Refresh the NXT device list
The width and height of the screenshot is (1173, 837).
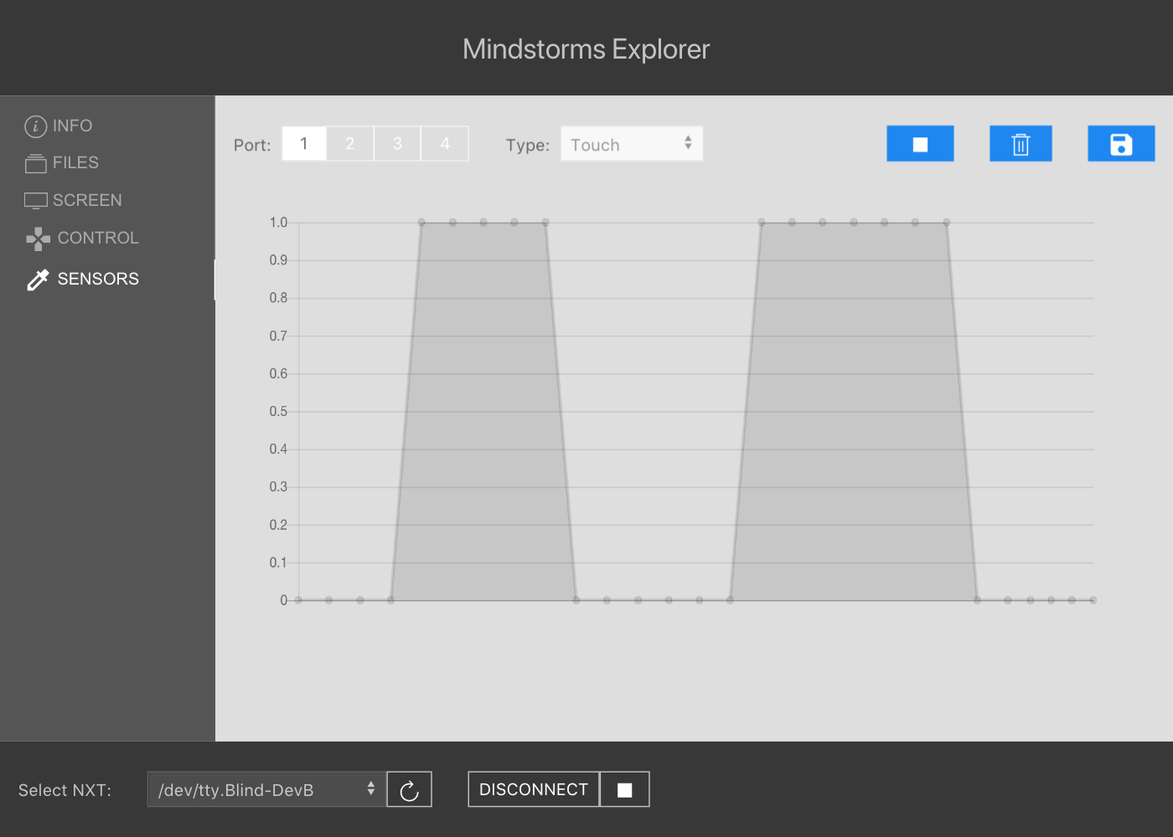(x=409, y=789)
